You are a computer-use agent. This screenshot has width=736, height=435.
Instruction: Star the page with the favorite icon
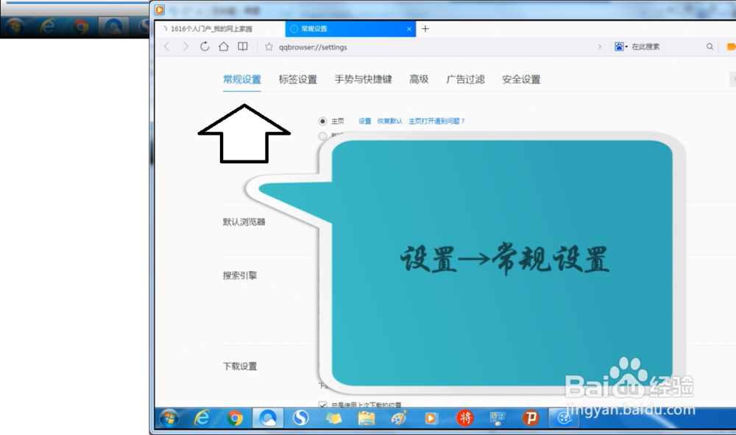269,47
